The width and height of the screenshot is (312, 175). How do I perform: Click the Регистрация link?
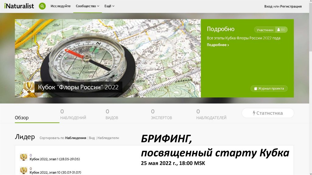[291, 6]
